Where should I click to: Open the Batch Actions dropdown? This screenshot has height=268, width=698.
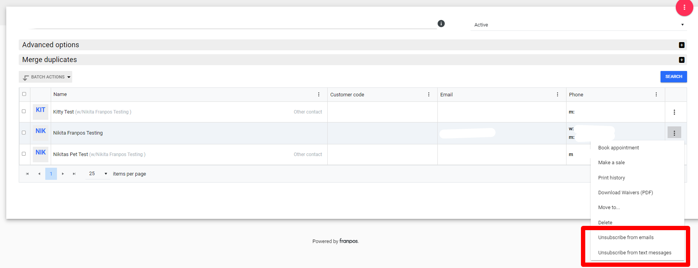pos(46,77)
